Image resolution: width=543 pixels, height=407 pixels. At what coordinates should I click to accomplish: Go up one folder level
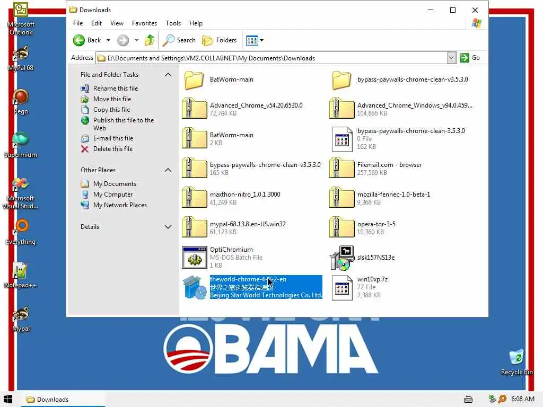149,40
